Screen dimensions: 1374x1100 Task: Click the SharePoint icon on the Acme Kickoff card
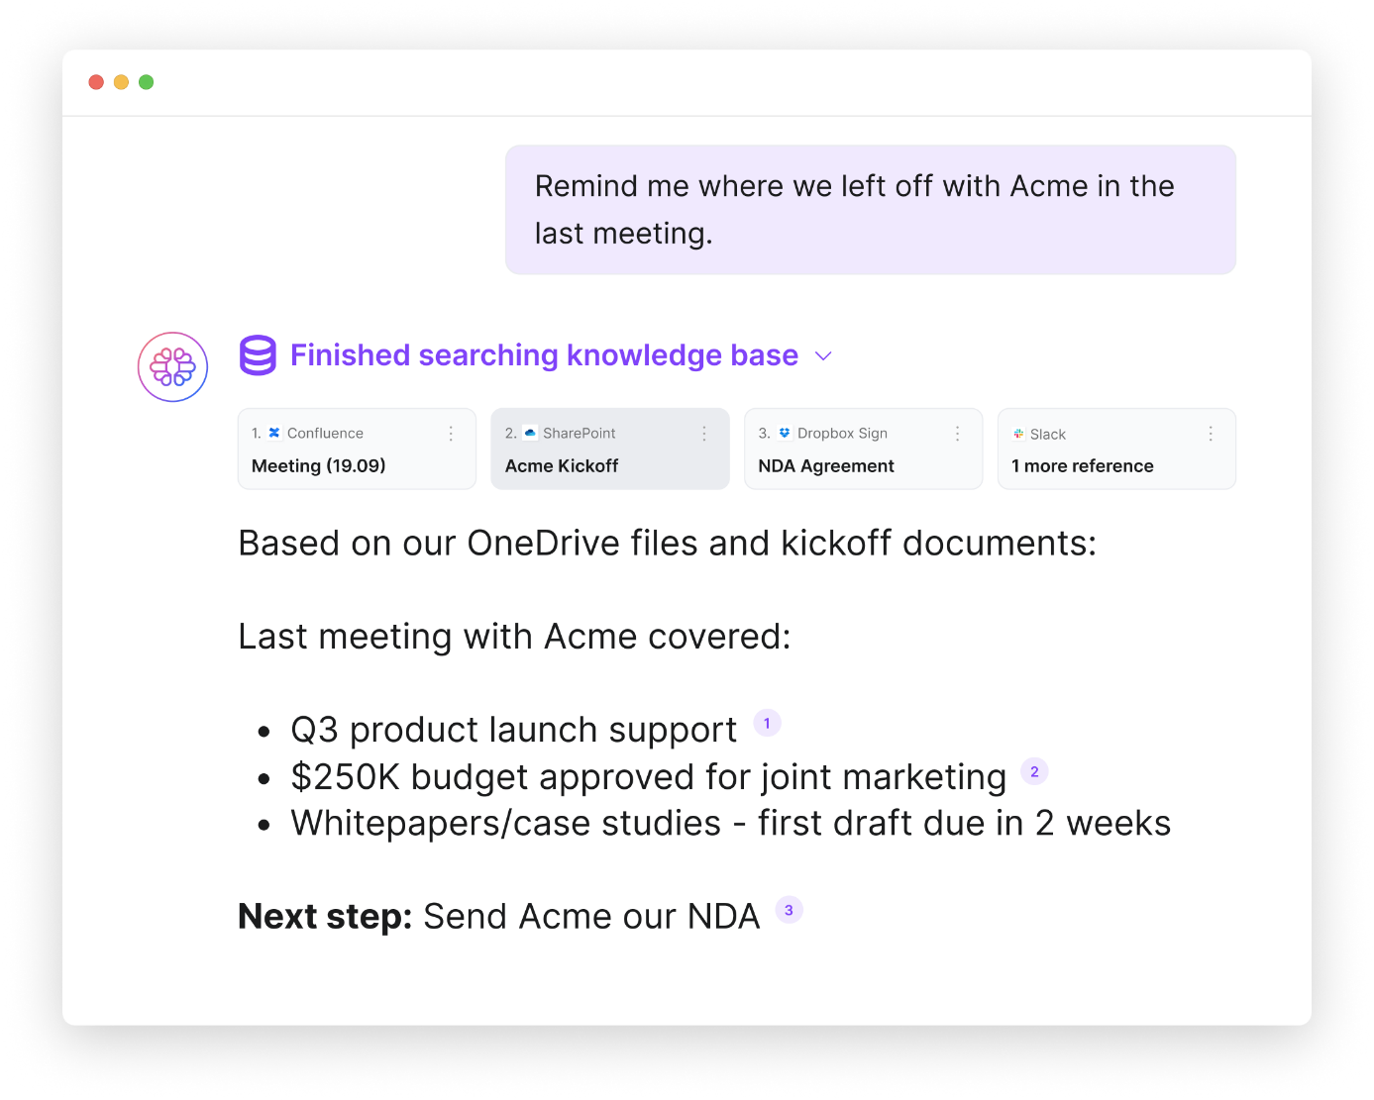tap(531, 433)
